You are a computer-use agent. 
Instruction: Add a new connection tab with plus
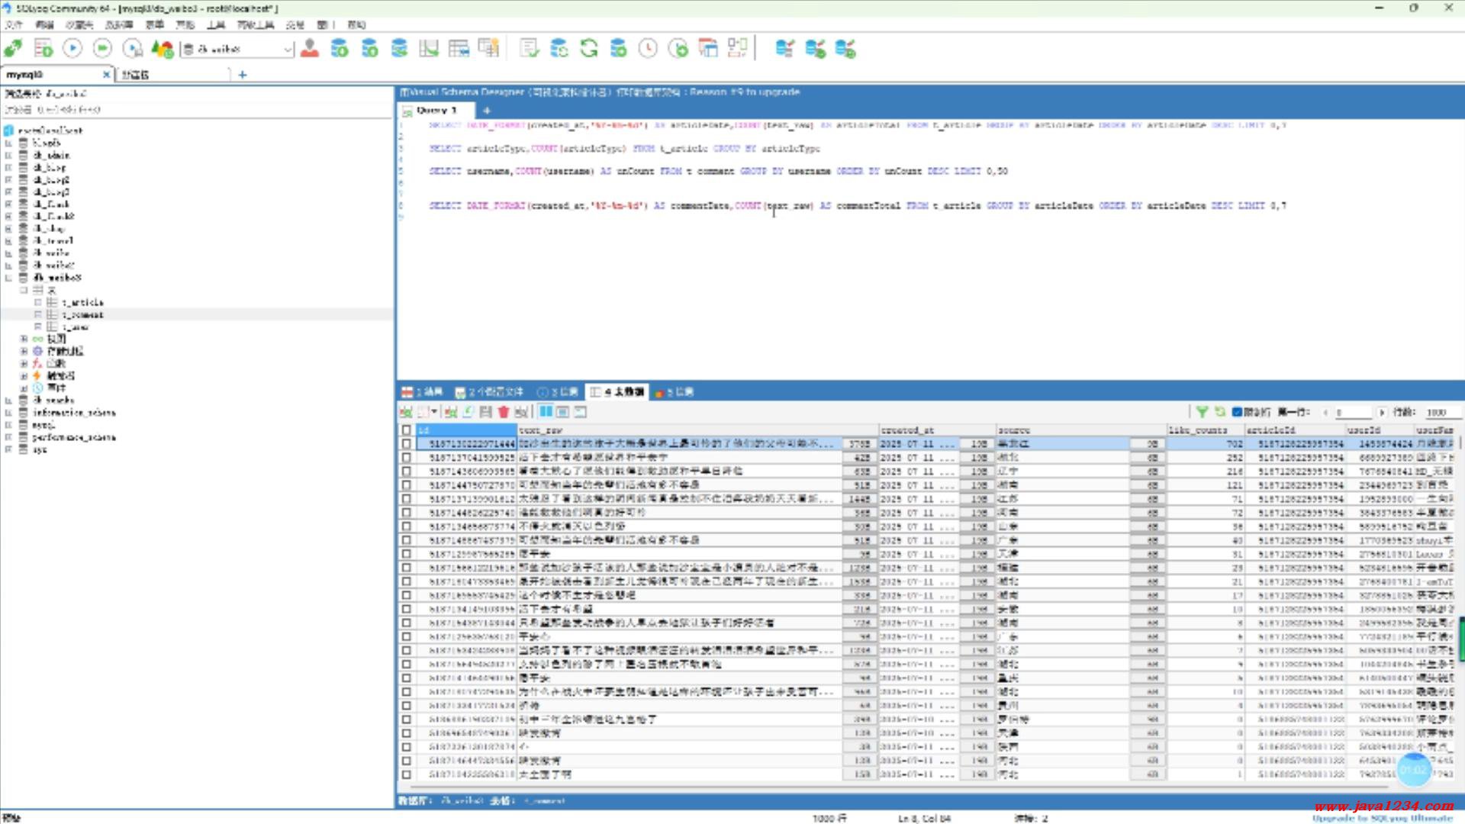[x=243, y=75]
